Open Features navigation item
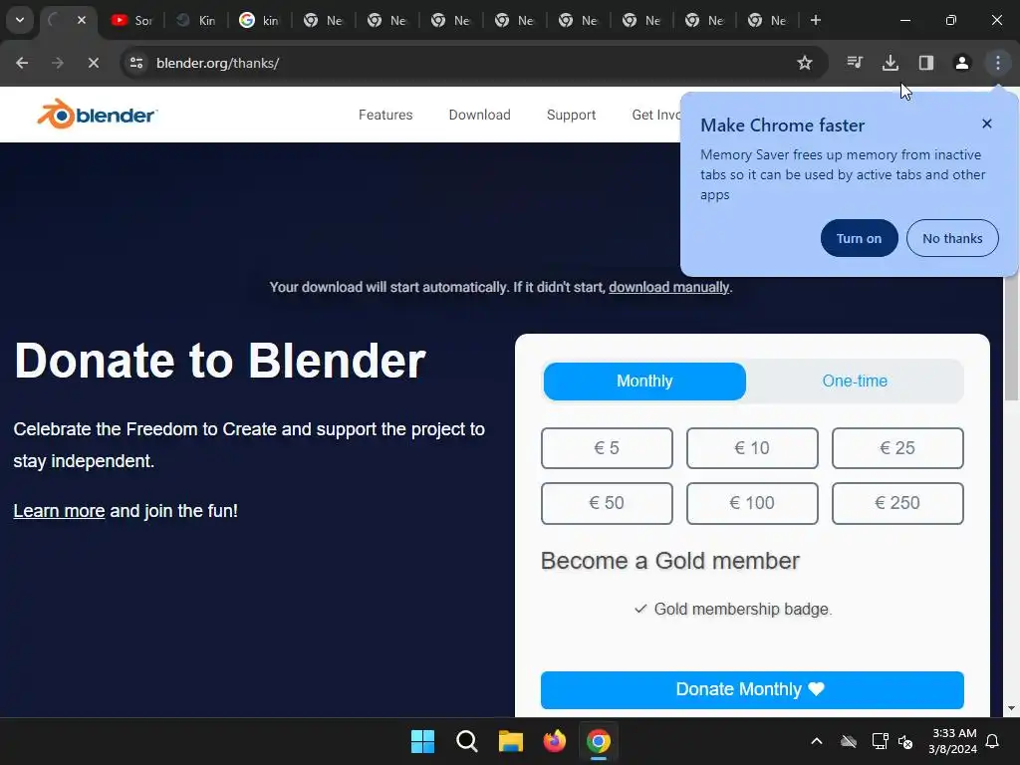Screen dimensions: 1020x765 pos(385,115)
